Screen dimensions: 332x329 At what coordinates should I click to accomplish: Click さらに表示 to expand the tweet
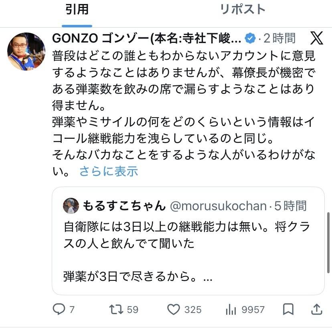tap(108, 171)
